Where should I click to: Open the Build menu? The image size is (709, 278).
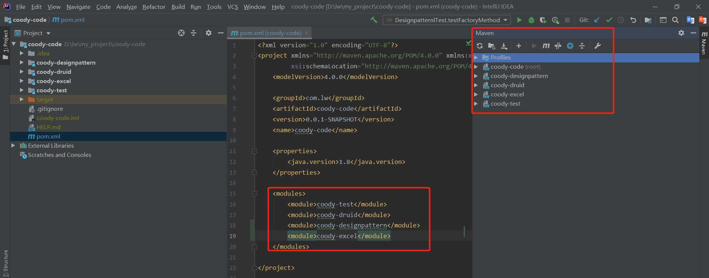(x=178, y=7)
